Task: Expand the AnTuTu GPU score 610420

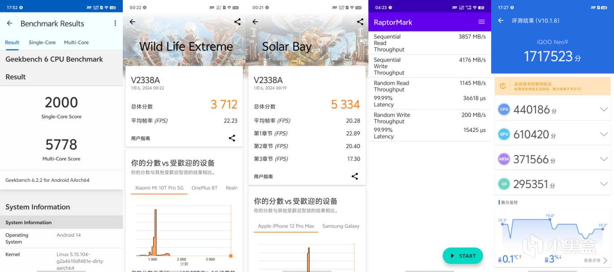Action: pos(604,134)
